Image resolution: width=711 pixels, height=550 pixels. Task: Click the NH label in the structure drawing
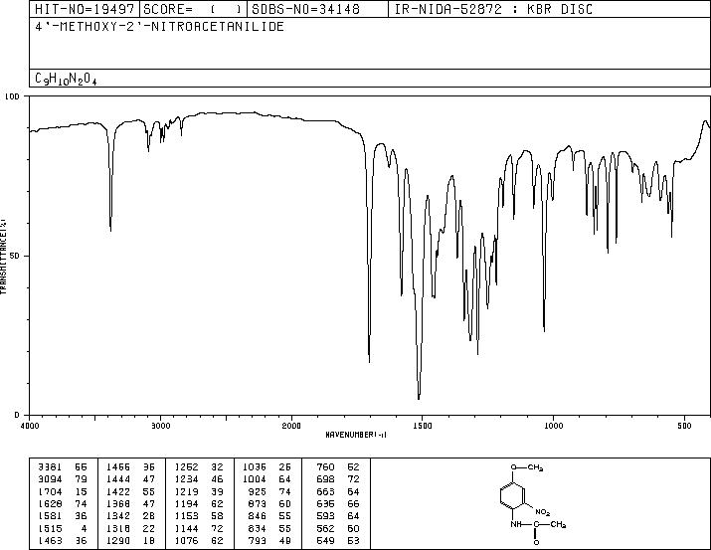pos(515,524)
